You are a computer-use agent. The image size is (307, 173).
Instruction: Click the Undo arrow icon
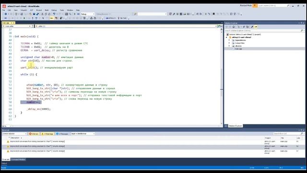click(54, 14)
